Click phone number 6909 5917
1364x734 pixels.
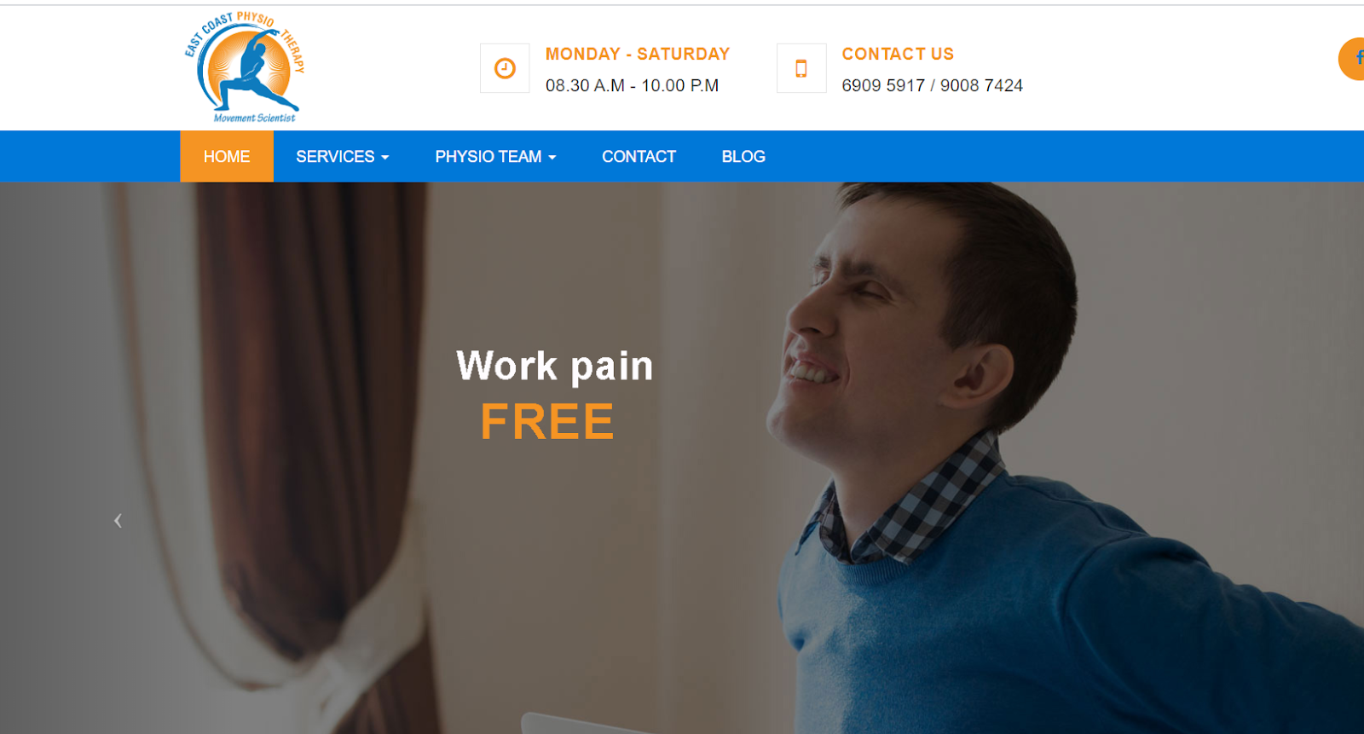pyautogui.click(x=883, y=85)
